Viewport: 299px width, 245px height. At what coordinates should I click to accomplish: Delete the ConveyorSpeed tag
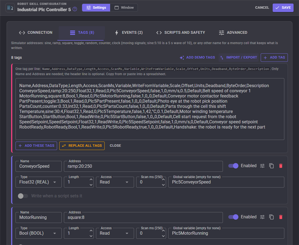tap(281, 166)
